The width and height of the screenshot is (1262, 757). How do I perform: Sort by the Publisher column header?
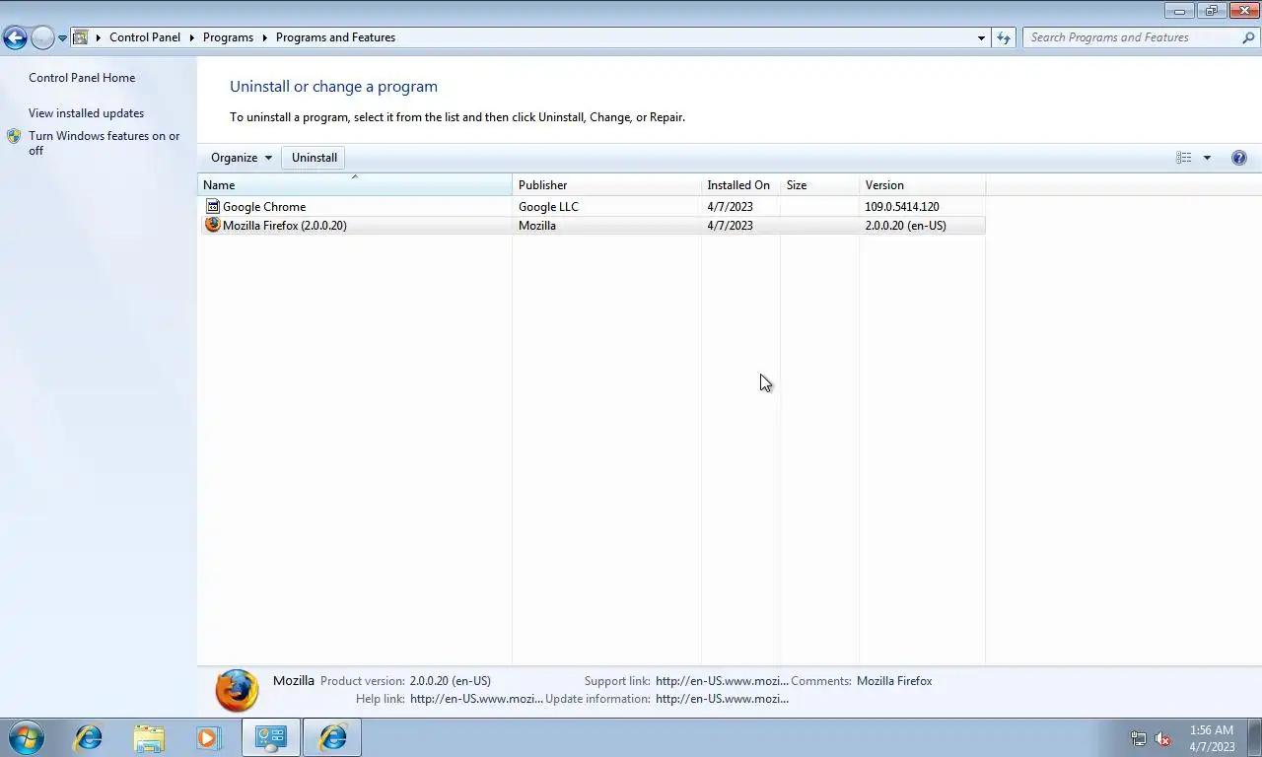tap(606, 185)
